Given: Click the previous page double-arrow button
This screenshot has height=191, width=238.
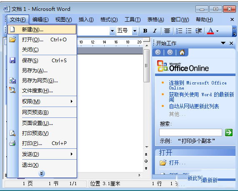Looking at the screenshot, I should click(x=146, y=154).
